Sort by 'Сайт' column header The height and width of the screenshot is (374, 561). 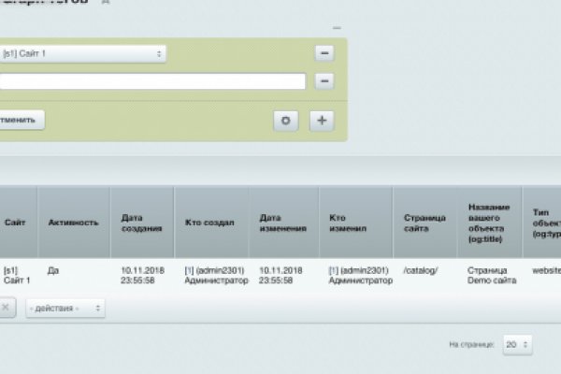point(15,223)
